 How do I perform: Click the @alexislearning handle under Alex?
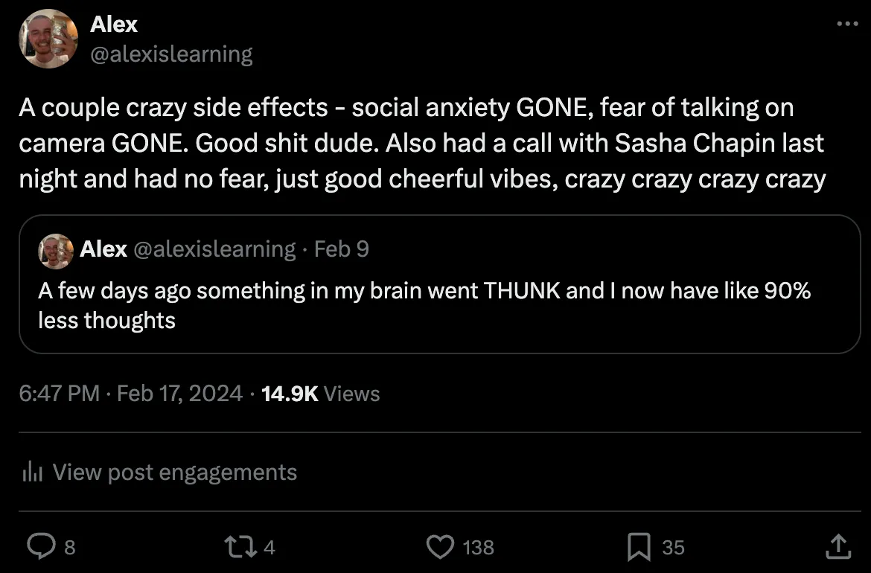point(171,54)
